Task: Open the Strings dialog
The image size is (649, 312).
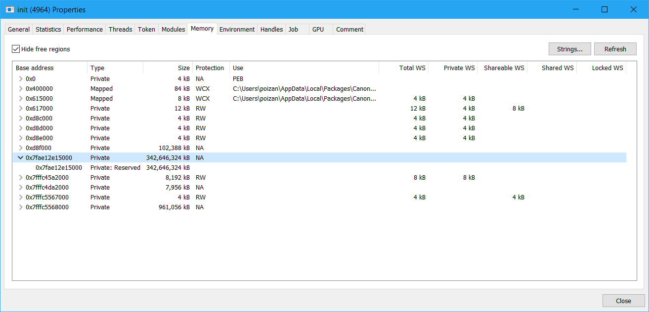Action: (569, 48)
